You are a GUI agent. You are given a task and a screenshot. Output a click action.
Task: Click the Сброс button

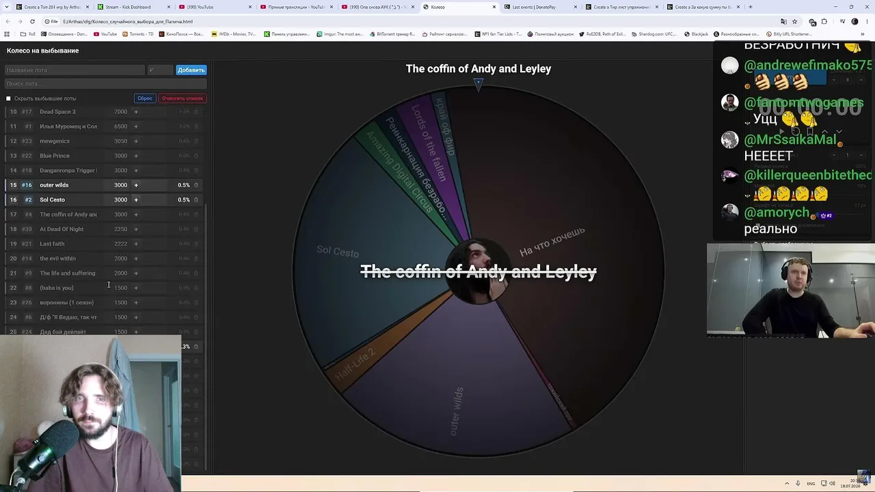coord(145,98)
